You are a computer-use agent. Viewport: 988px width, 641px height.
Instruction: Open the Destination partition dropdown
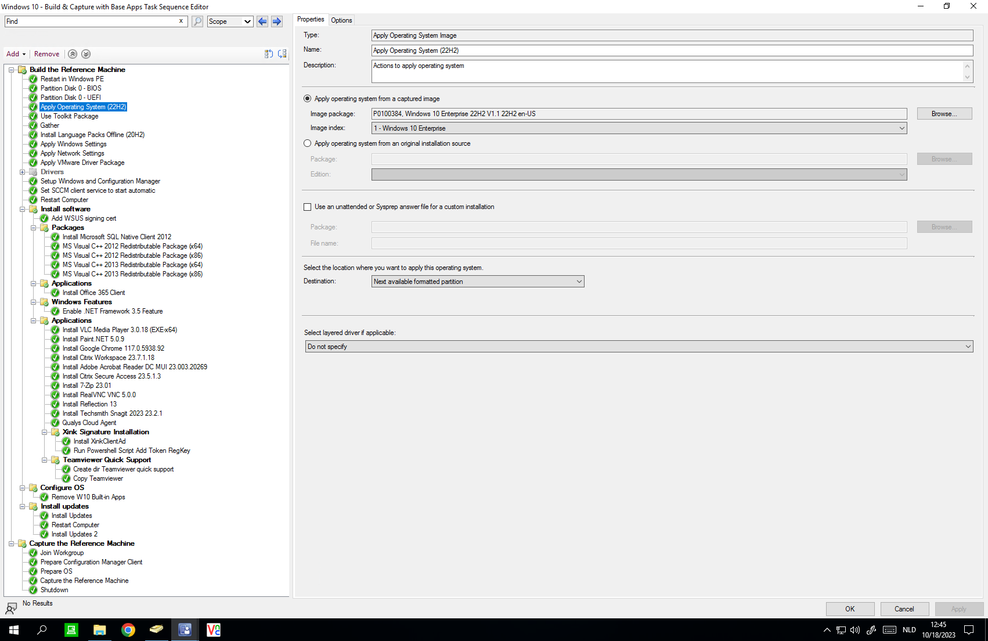[x=478, y=282]
